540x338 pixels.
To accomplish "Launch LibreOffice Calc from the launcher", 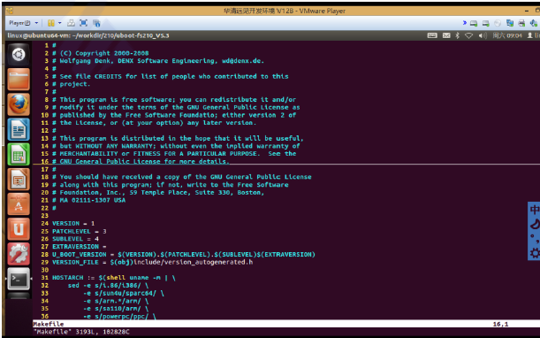I will pyautogui.click(x=19, y=154).
